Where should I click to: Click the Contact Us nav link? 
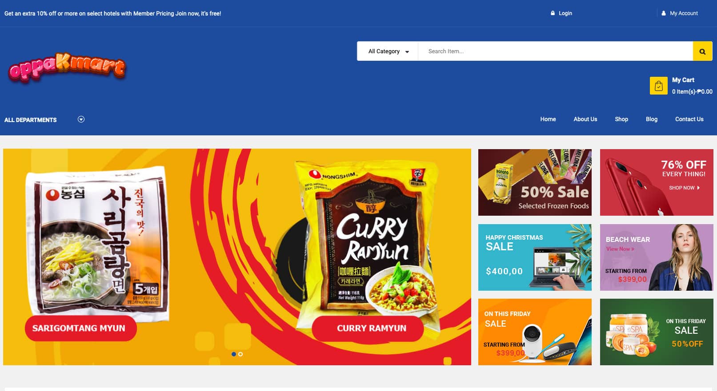689,119
